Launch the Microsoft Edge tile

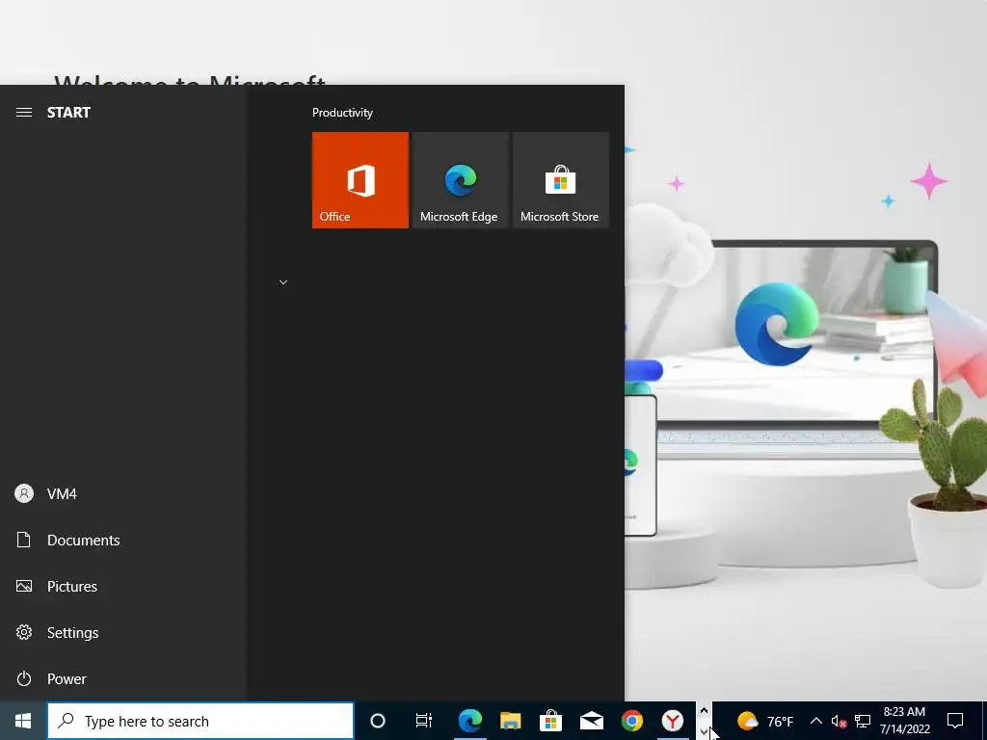(x=460, y=180)
